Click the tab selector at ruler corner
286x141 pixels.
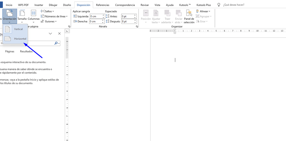click(67, 31)
